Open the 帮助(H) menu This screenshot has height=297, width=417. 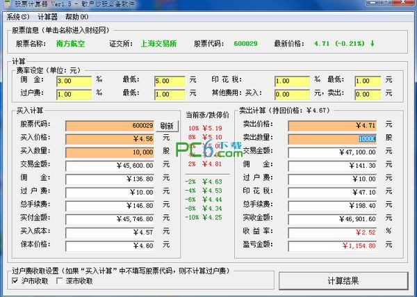pos(77,17)
